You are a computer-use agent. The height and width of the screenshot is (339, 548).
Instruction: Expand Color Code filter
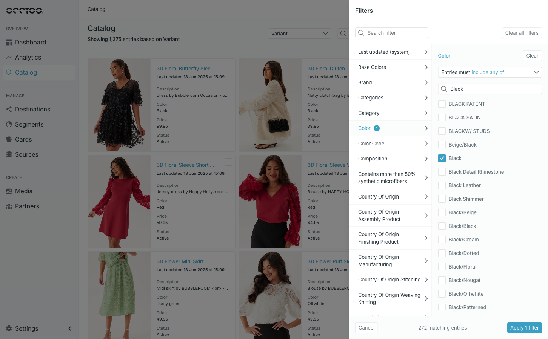pos(390,144)
